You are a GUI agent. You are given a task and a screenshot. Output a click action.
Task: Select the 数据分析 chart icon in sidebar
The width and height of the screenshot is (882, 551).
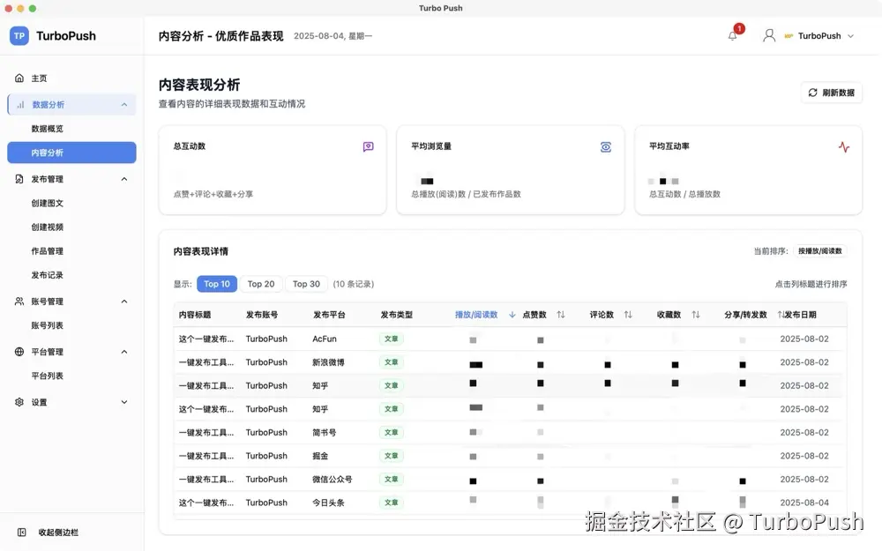click(19, 103)
